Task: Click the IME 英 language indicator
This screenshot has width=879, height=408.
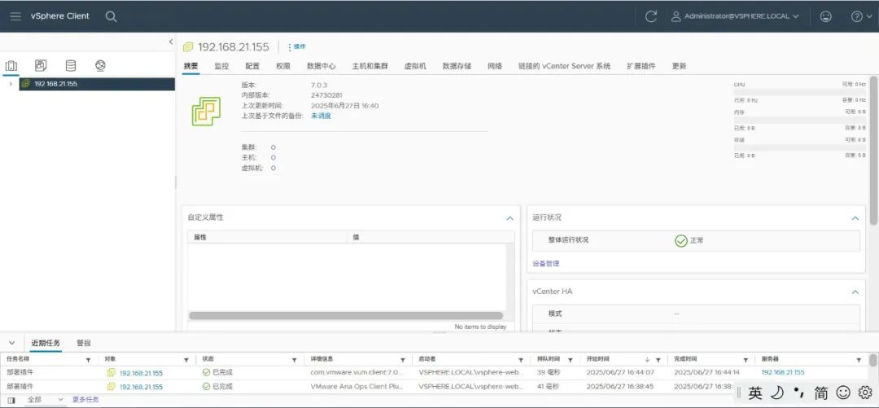Action: (x=755, y=393)
